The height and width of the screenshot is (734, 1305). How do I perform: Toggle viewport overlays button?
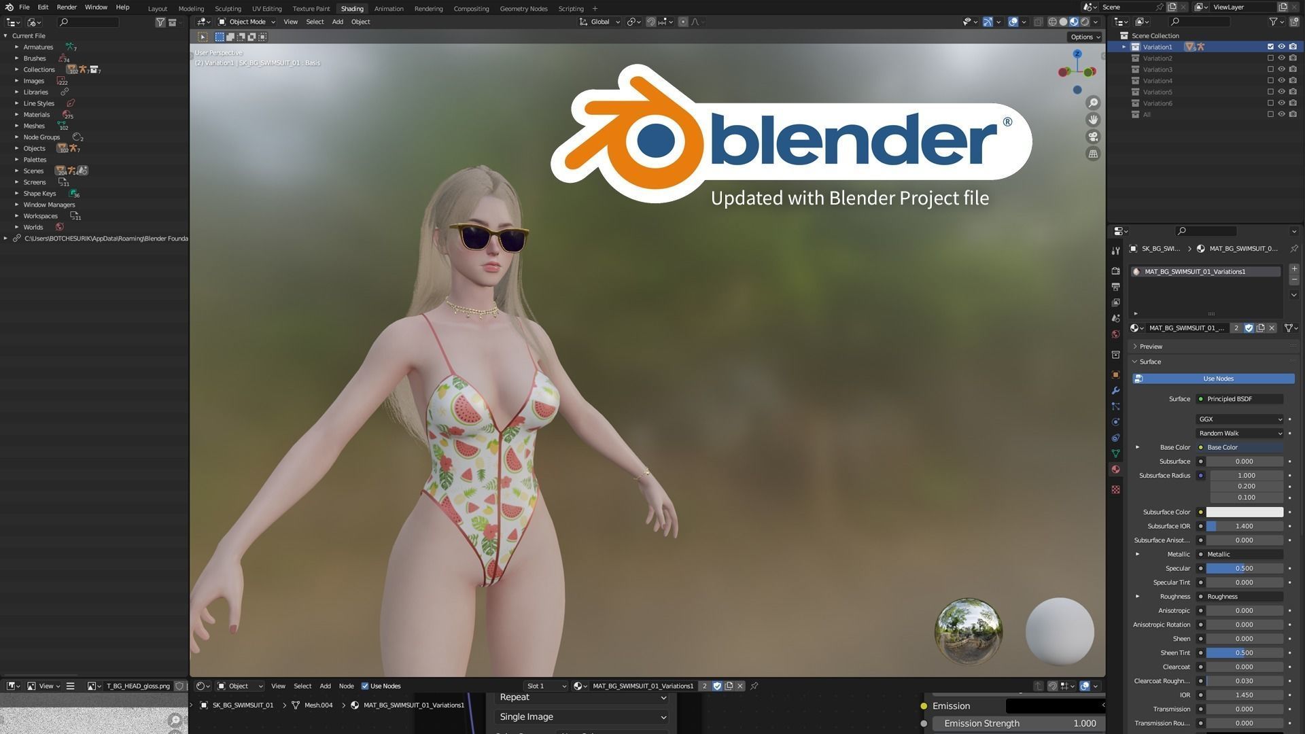(x=1013, y=22)
